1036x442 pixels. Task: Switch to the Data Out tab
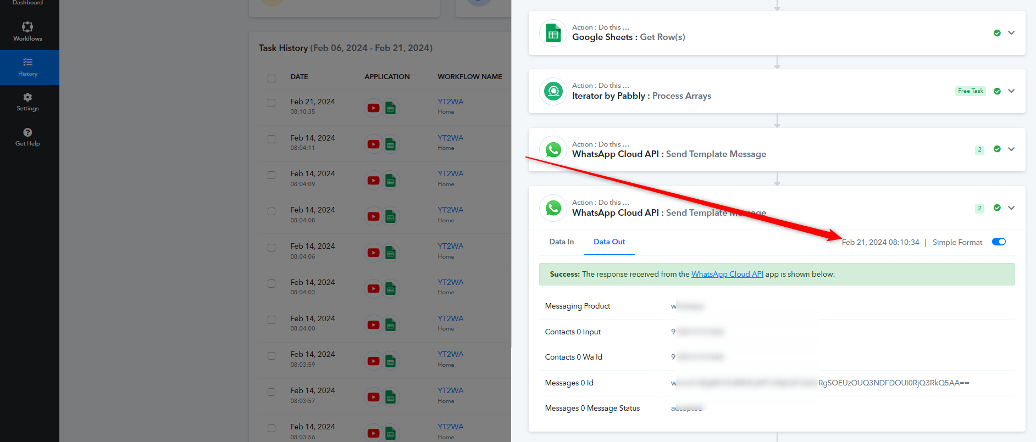(609, 242)
